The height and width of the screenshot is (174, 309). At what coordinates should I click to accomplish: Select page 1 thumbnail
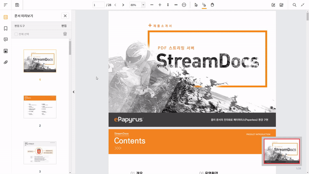point(40,61)
